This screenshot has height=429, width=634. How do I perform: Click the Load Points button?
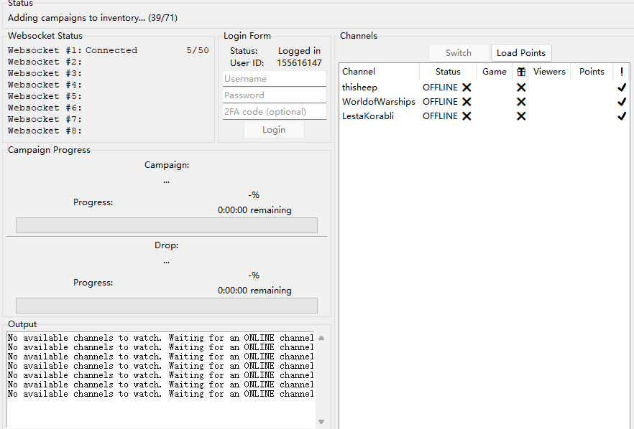(x=521, y=52)
